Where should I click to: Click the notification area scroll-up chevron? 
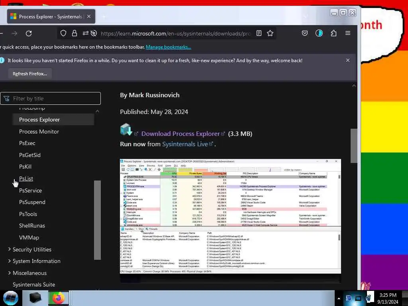[x=354, y=86]
